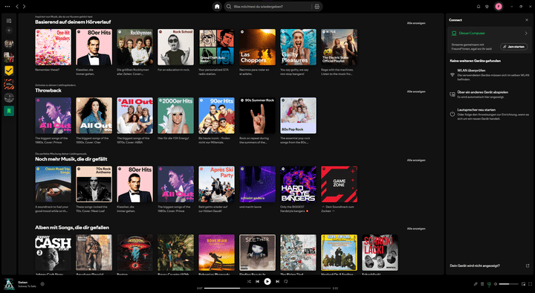Open the 'Classic Road Trip Songs' playlist
This screenshot has height=293, width=535.
click(53, 184)
